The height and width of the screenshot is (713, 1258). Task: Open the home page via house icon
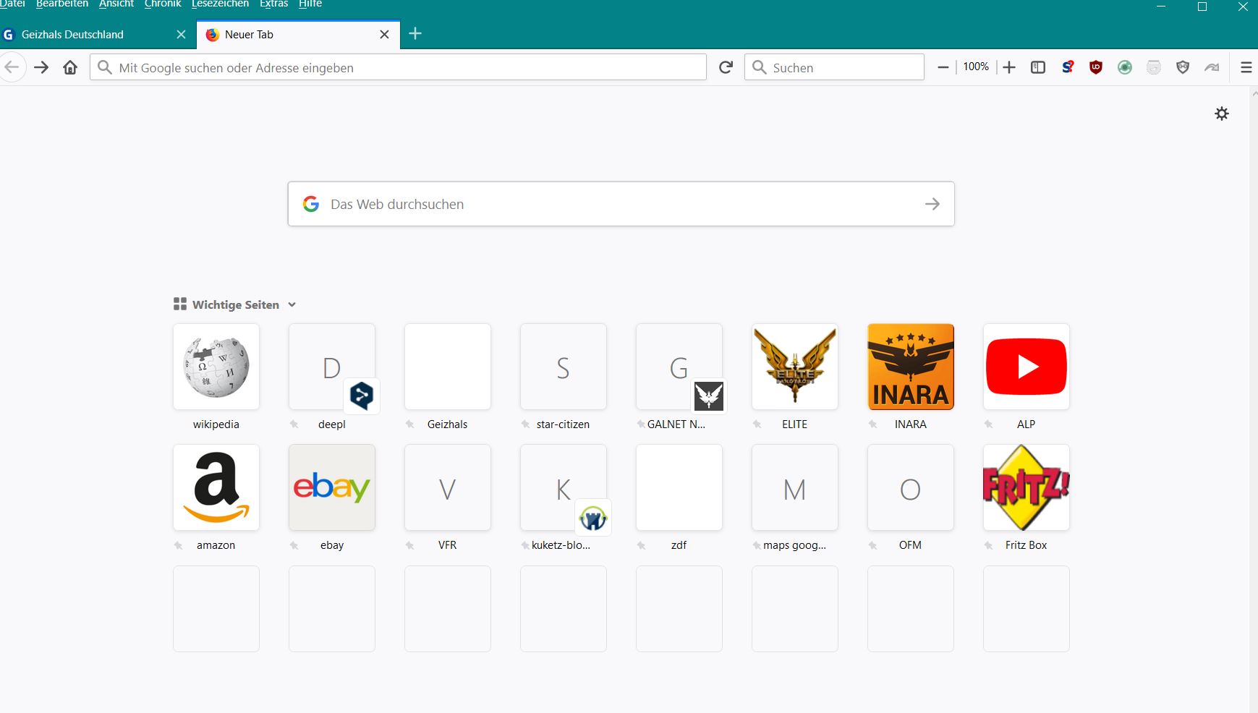(70, 67)
